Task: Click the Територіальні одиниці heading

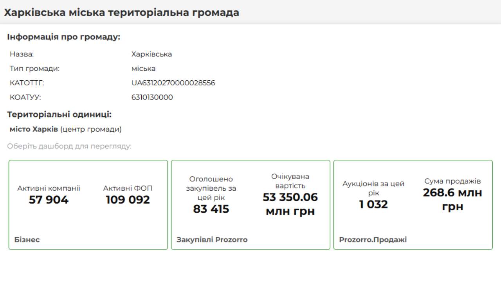Action: [59, 115]
